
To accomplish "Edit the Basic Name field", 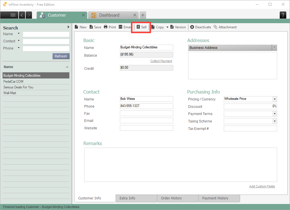I will click(x=146, y=47).
